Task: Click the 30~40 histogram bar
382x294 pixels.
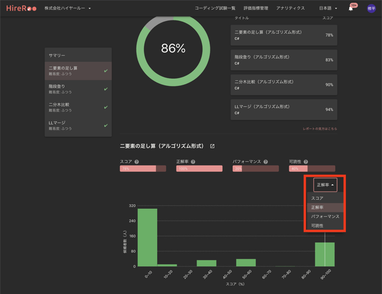Action: click(207, 263)
